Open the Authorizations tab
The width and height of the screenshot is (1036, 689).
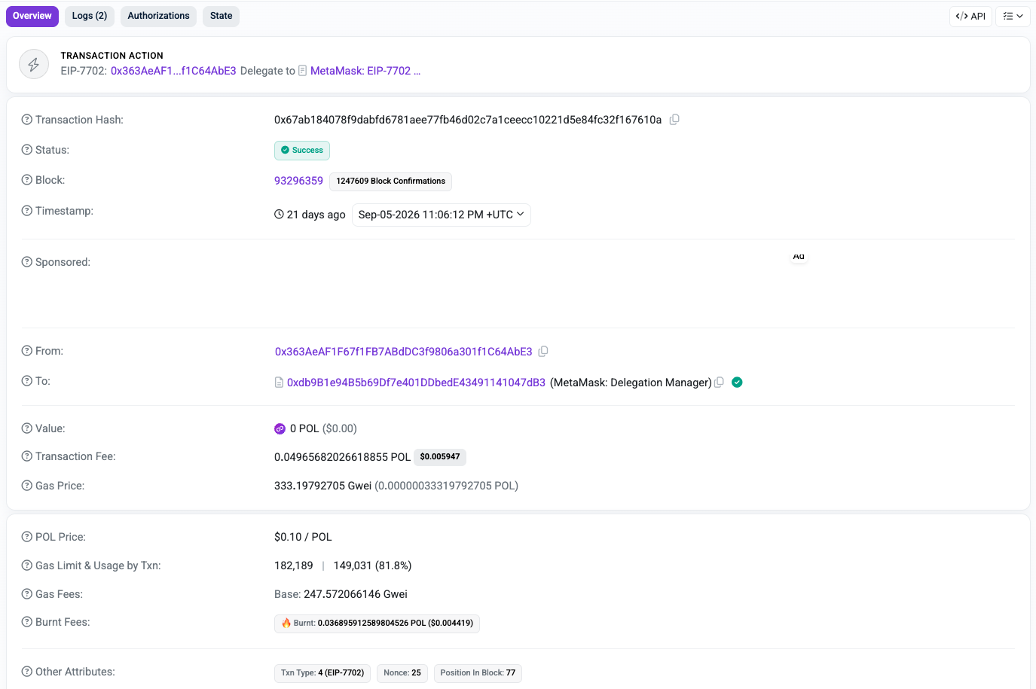(158, 16)
